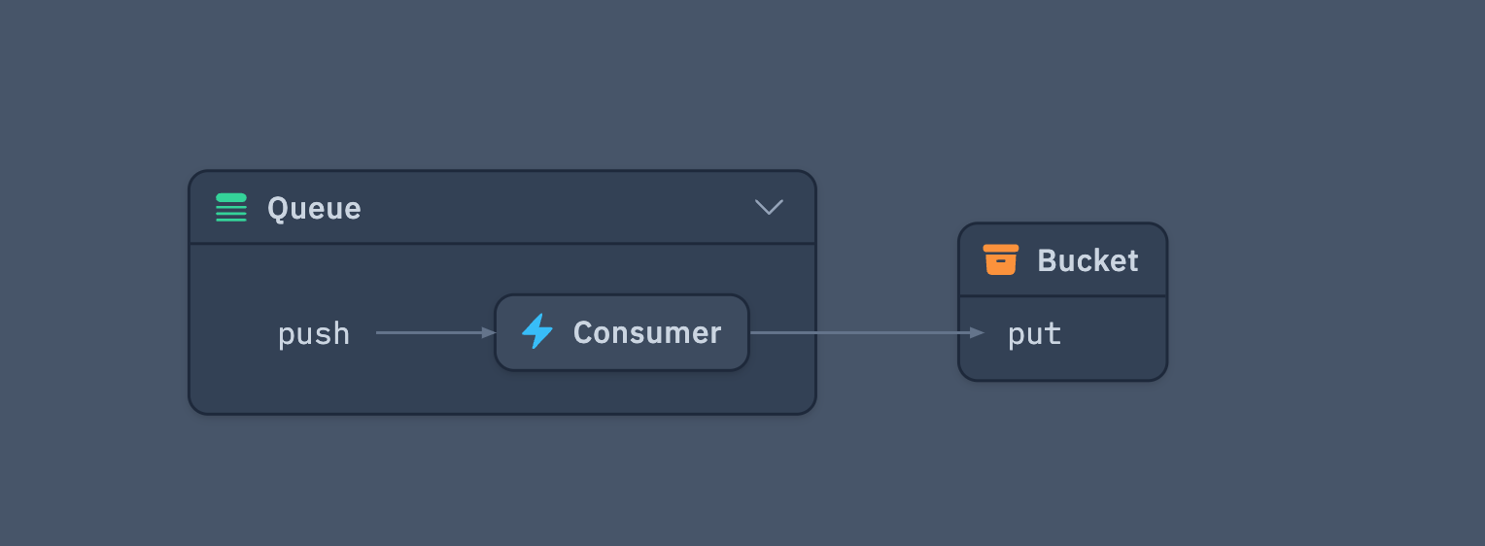
Task: Click the green Queue stack icon
Action: click(231, 208)
